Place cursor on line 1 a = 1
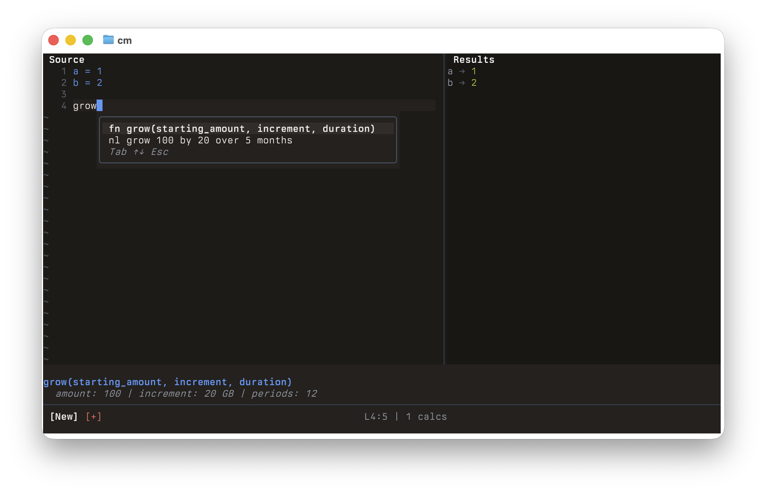The width and height of the screenshot is (766, 494). pyautogui.click(x=88, y=71)
